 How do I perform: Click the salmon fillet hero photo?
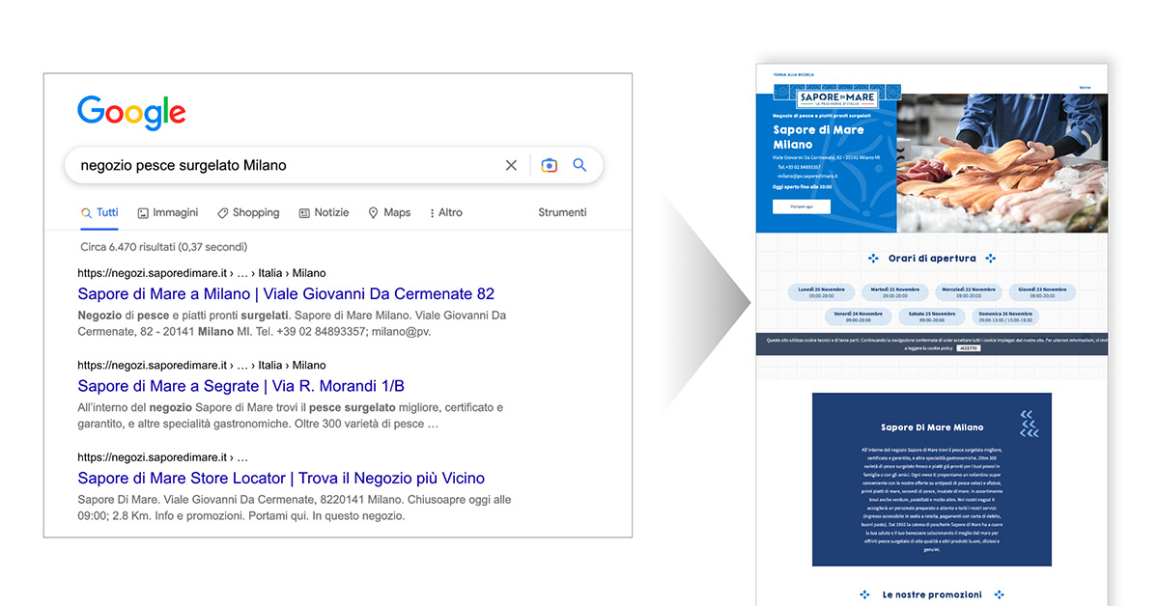(x=1002, y=163)
